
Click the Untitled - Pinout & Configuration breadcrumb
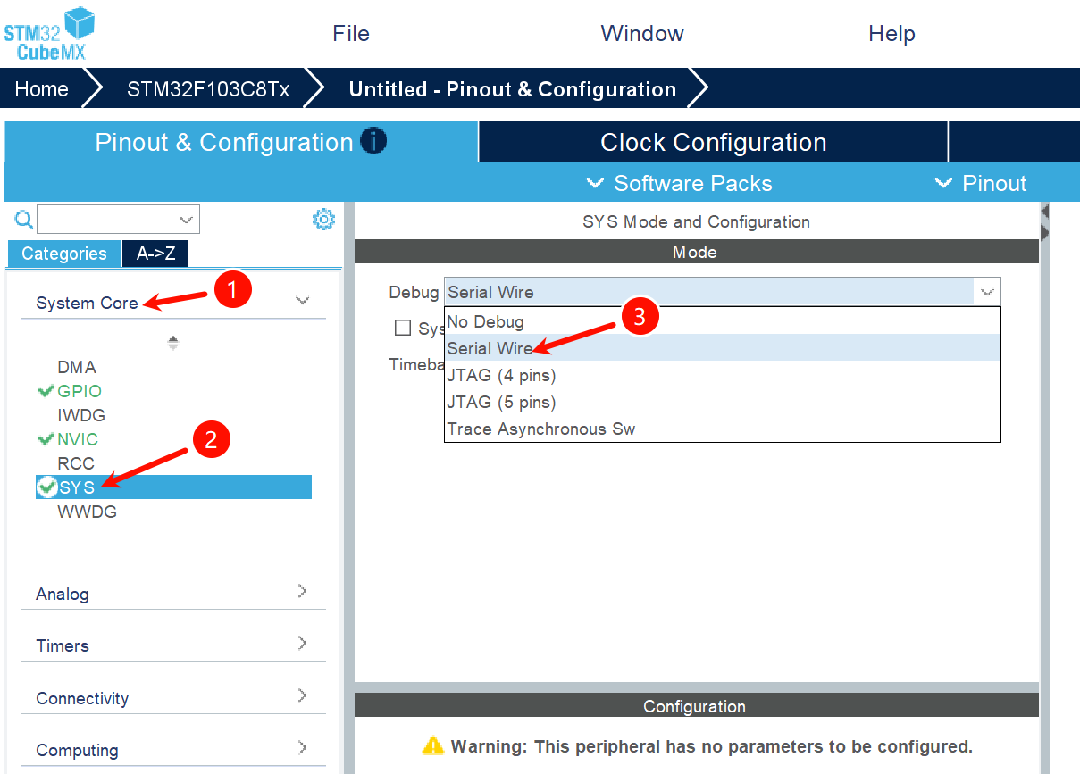(513, 89)
